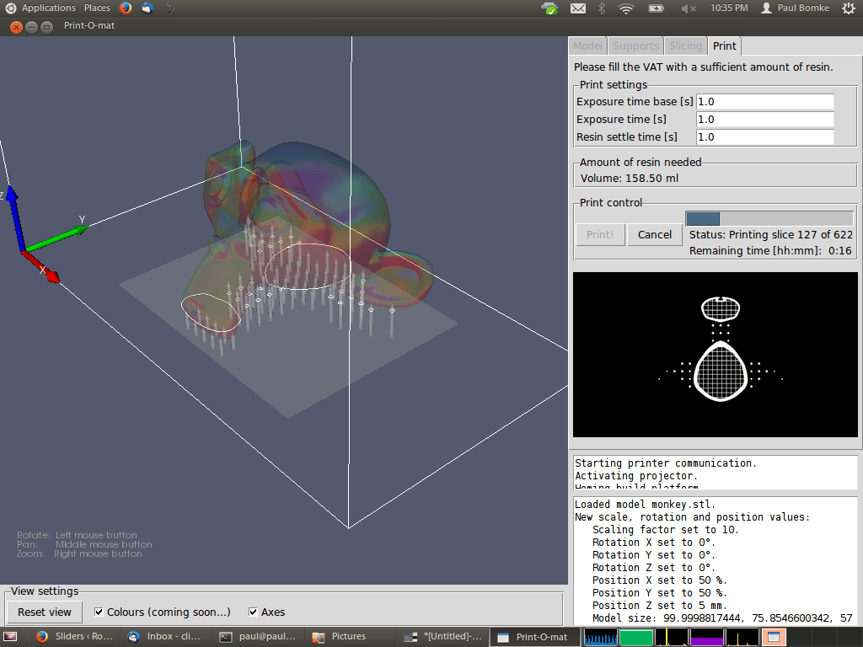Image resolution: width=863 pixels, height=647 pixels.
Task: Click the purple system monitor graph applet
Action: (x=707, y=637)
